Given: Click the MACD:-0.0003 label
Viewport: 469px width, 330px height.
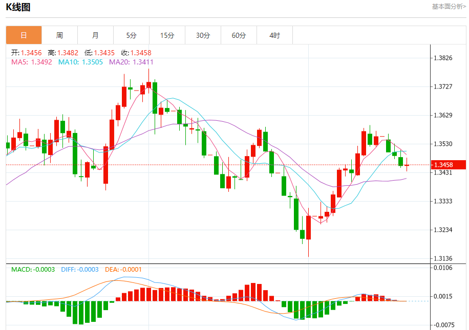Looking at the screenshot, I should pos(33,270).
